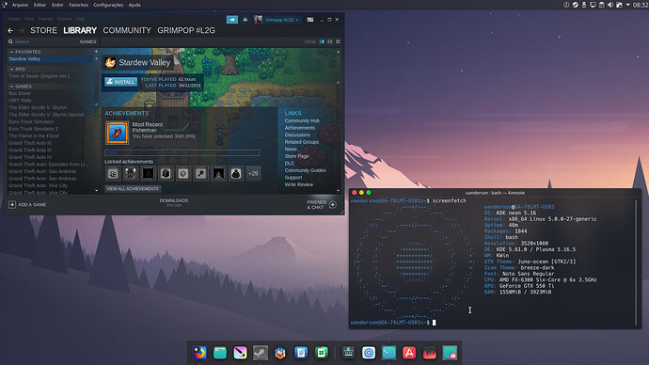Viewport: 649px width, 365px height.
Task: Click the Konsole window vertical scrollbar
Action: click(x=636, y=262)
